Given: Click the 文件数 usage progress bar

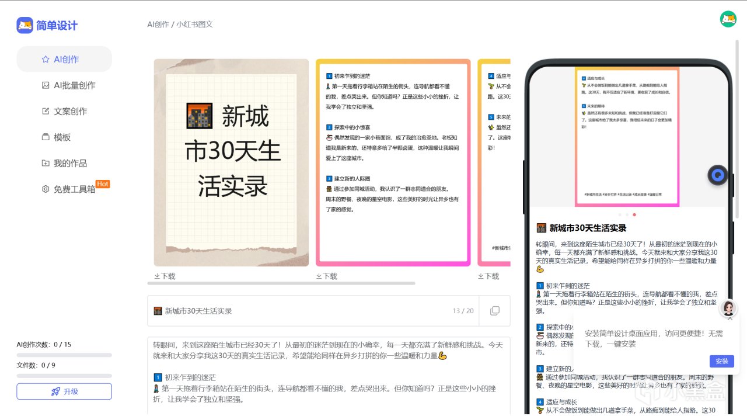Looking at the screenshot, I should click(x=64, y=376).
